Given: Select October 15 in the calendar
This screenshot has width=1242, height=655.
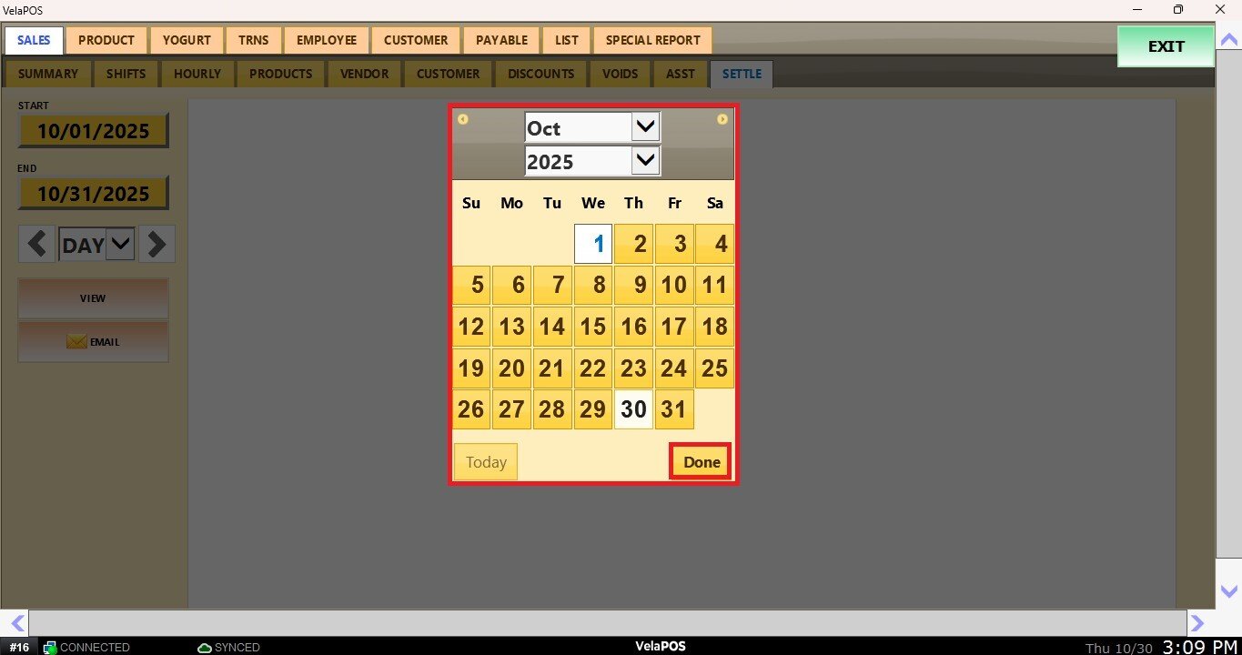Looking at the screenshot, I should pyautogui.click(x=592, y=327).
